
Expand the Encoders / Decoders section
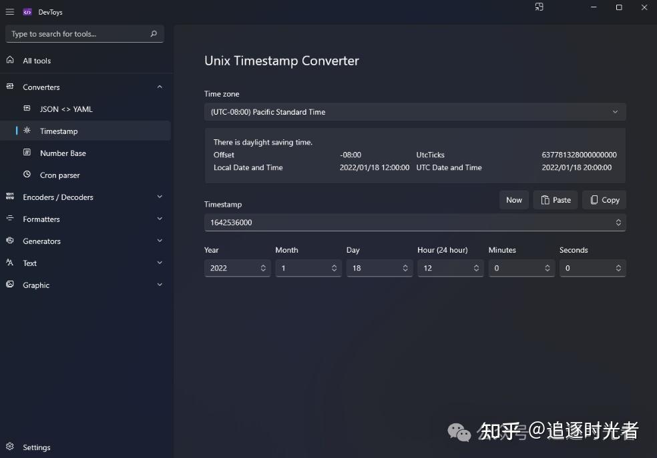[160, 197]
